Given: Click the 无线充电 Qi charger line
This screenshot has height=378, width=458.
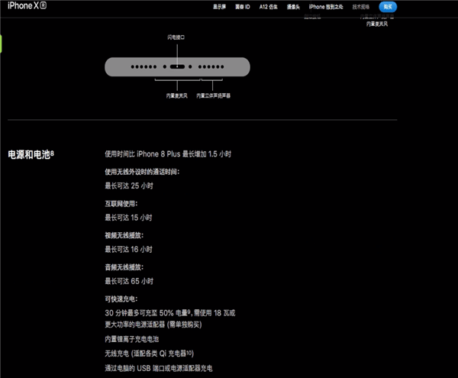Looking at the screenshot, I should coord(150,354).
